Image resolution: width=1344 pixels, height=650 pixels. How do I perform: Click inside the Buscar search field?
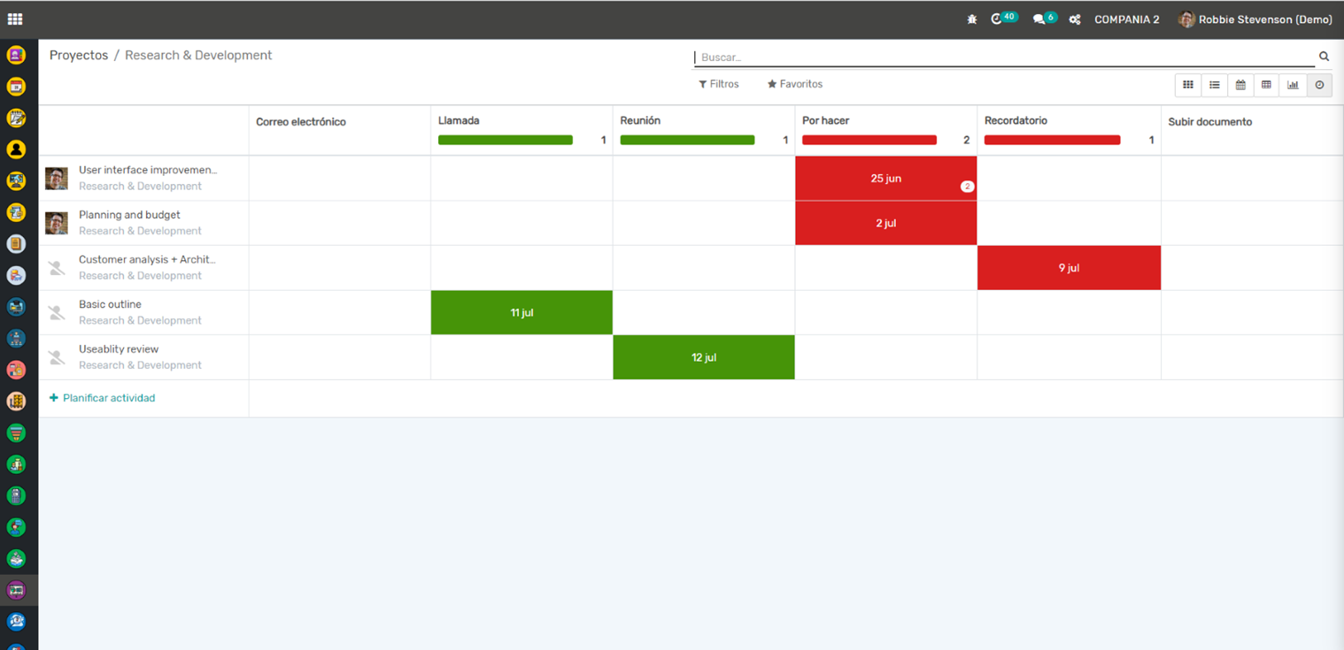point(1000,57)
